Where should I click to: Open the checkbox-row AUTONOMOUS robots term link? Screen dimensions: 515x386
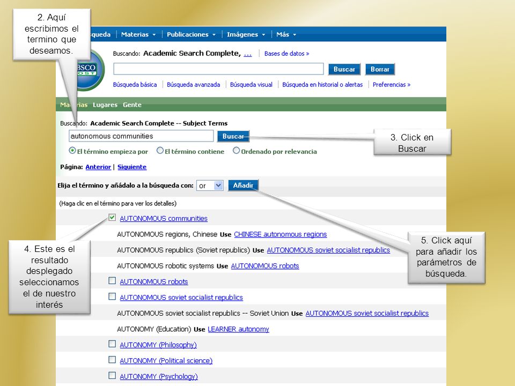[x=154, y=281]
